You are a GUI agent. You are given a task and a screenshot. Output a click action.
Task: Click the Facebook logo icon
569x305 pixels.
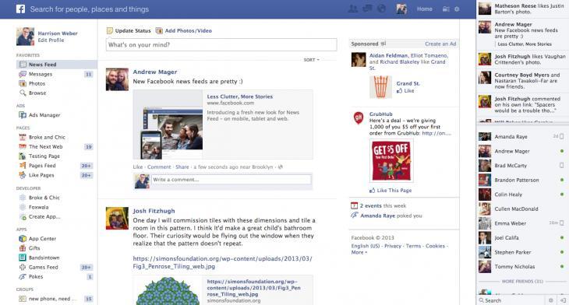point(21,9)
